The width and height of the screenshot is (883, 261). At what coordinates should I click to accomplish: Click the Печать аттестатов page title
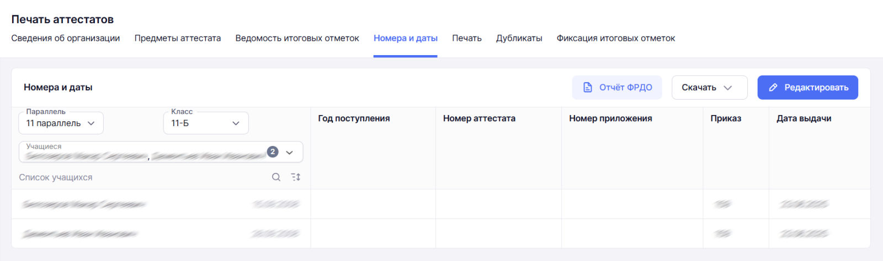click(62, 19)
